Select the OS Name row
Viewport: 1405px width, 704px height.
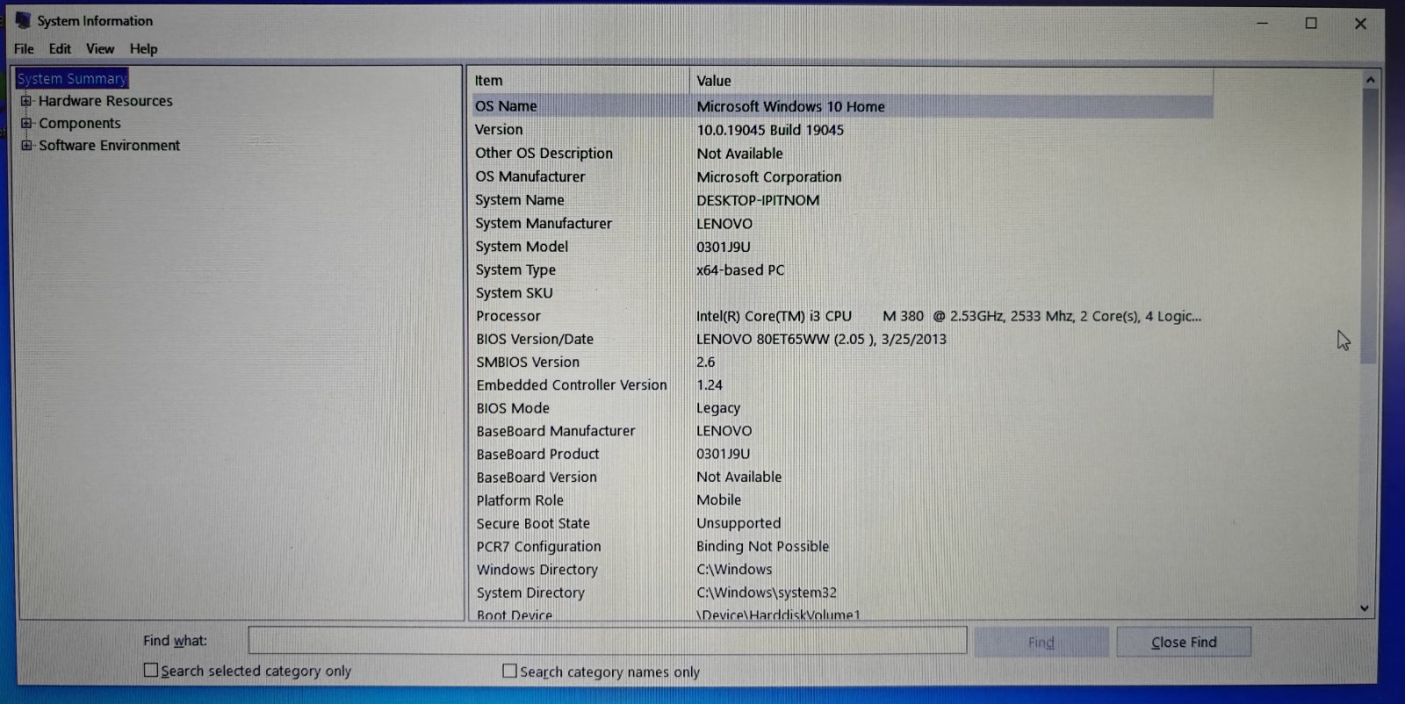pos(842,106)
